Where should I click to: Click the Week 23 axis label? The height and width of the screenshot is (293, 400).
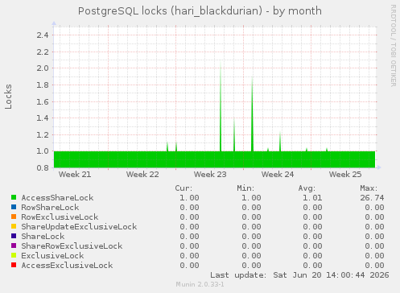click(210, 175)
